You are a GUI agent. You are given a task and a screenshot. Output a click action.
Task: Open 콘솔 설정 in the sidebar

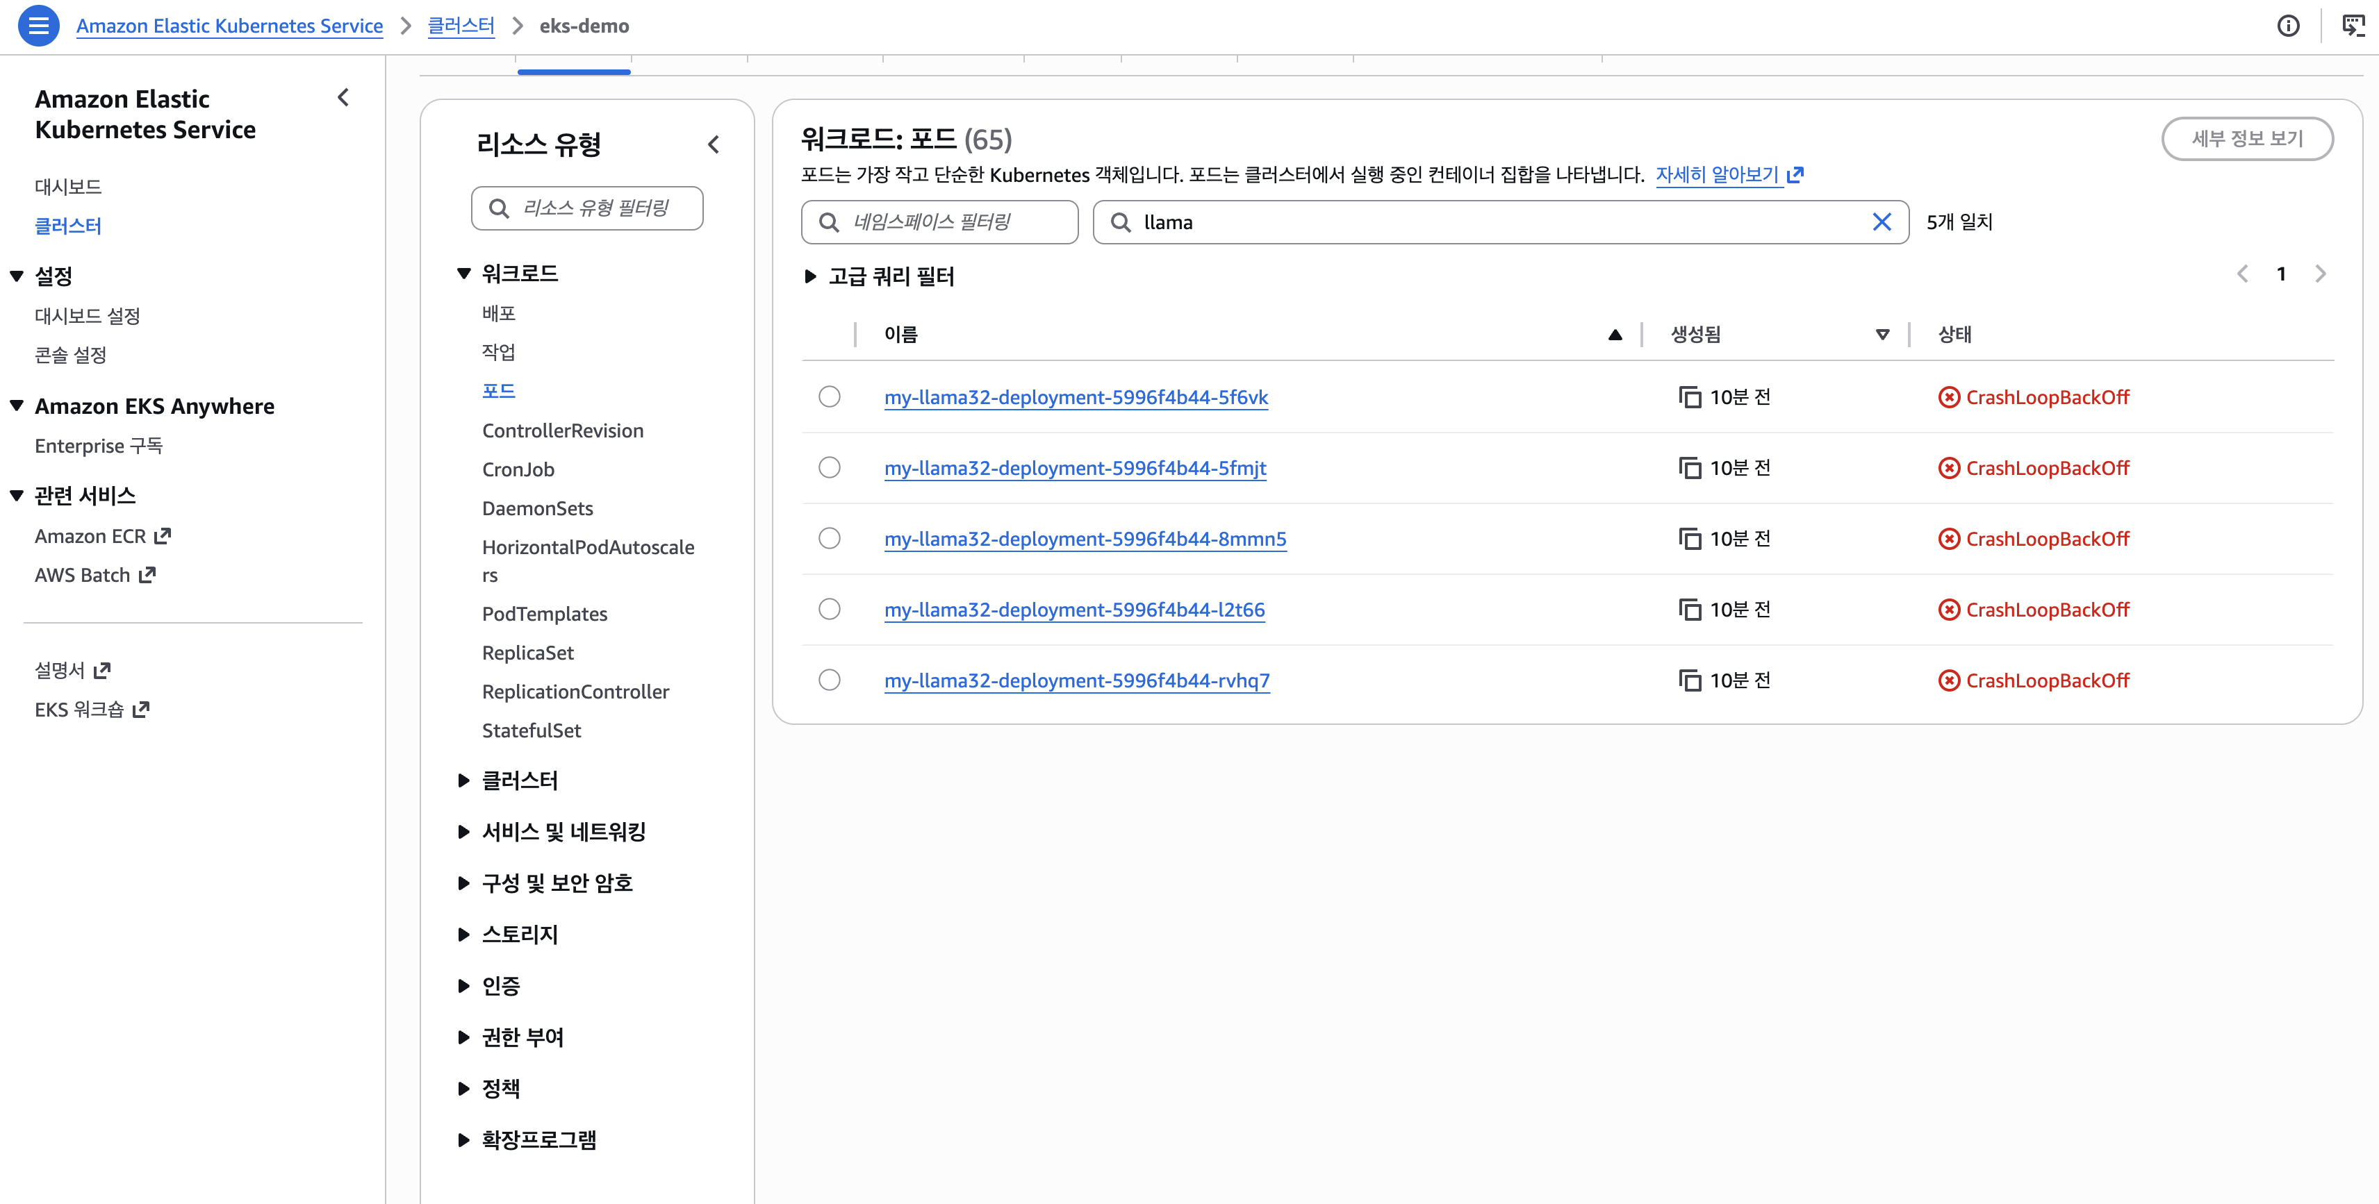70,356
